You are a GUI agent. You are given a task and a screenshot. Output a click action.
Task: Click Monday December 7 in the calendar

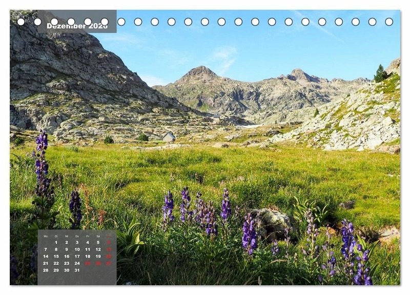[x=46, y=249]
